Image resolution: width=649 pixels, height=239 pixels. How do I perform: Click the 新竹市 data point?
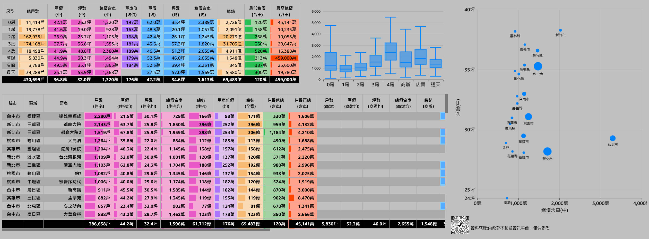point(560,30)
